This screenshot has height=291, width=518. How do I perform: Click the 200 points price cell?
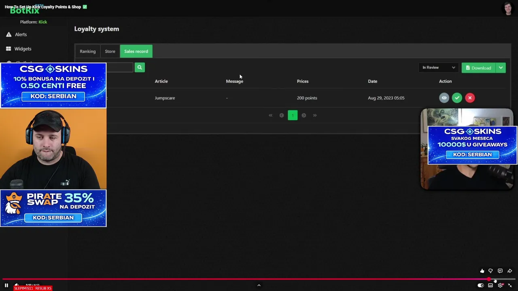307,98
